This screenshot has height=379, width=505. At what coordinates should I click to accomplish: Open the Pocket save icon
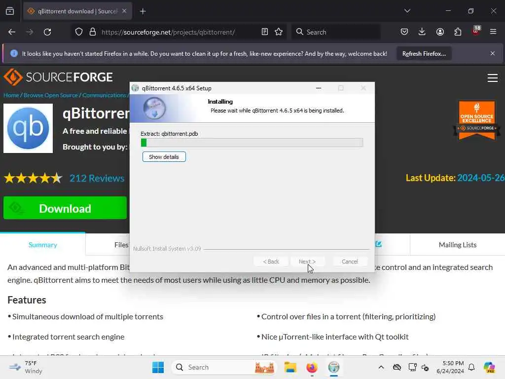click(404, 32)
